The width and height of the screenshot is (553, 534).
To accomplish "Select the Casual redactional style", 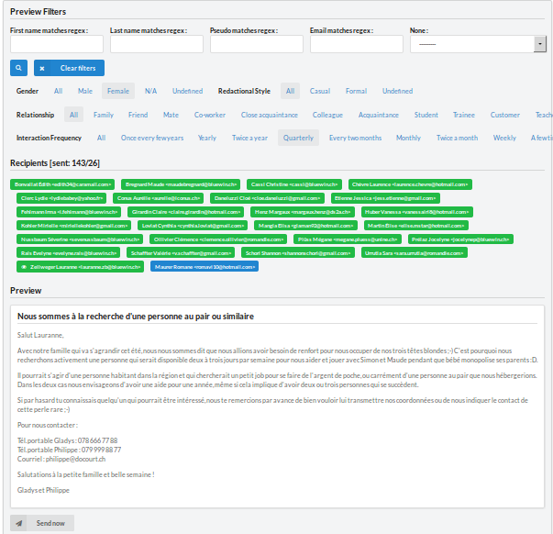I will [320, 91].
